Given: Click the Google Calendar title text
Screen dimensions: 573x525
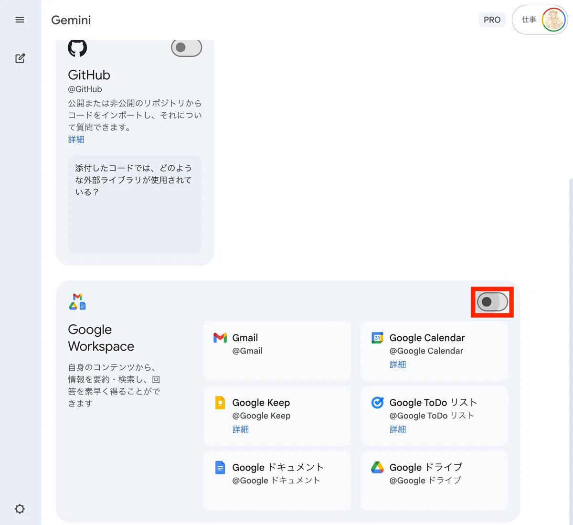Looking at the screenshot, I should pos(427,338).
